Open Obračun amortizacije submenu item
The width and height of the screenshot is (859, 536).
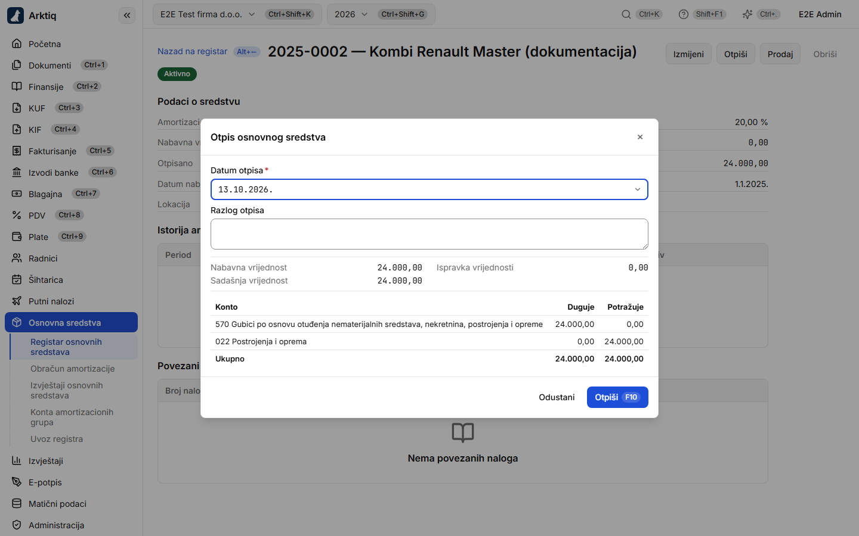[74, 369]
